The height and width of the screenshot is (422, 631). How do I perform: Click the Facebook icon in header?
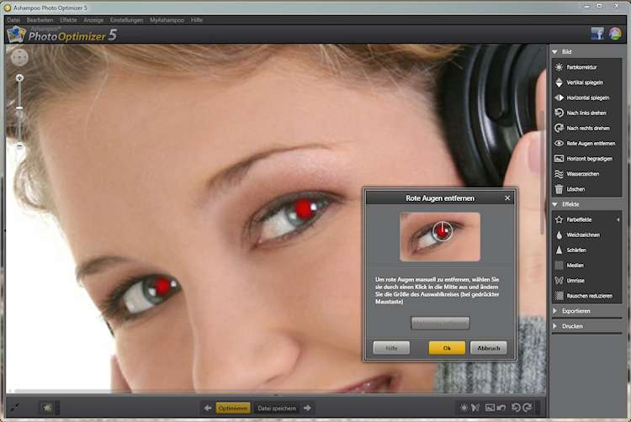tap(597, 34)
